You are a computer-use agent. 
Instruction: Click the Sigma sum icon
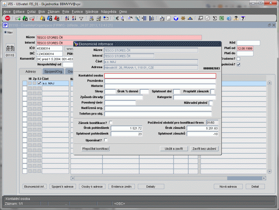pos(215,18)
